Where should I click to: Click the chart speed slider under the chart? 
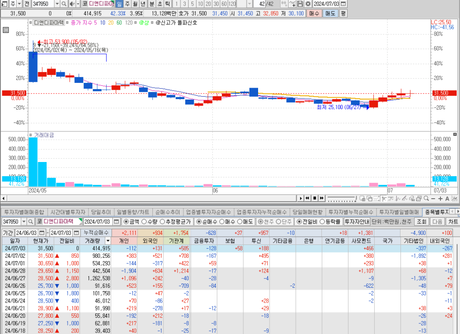point(342,199)
